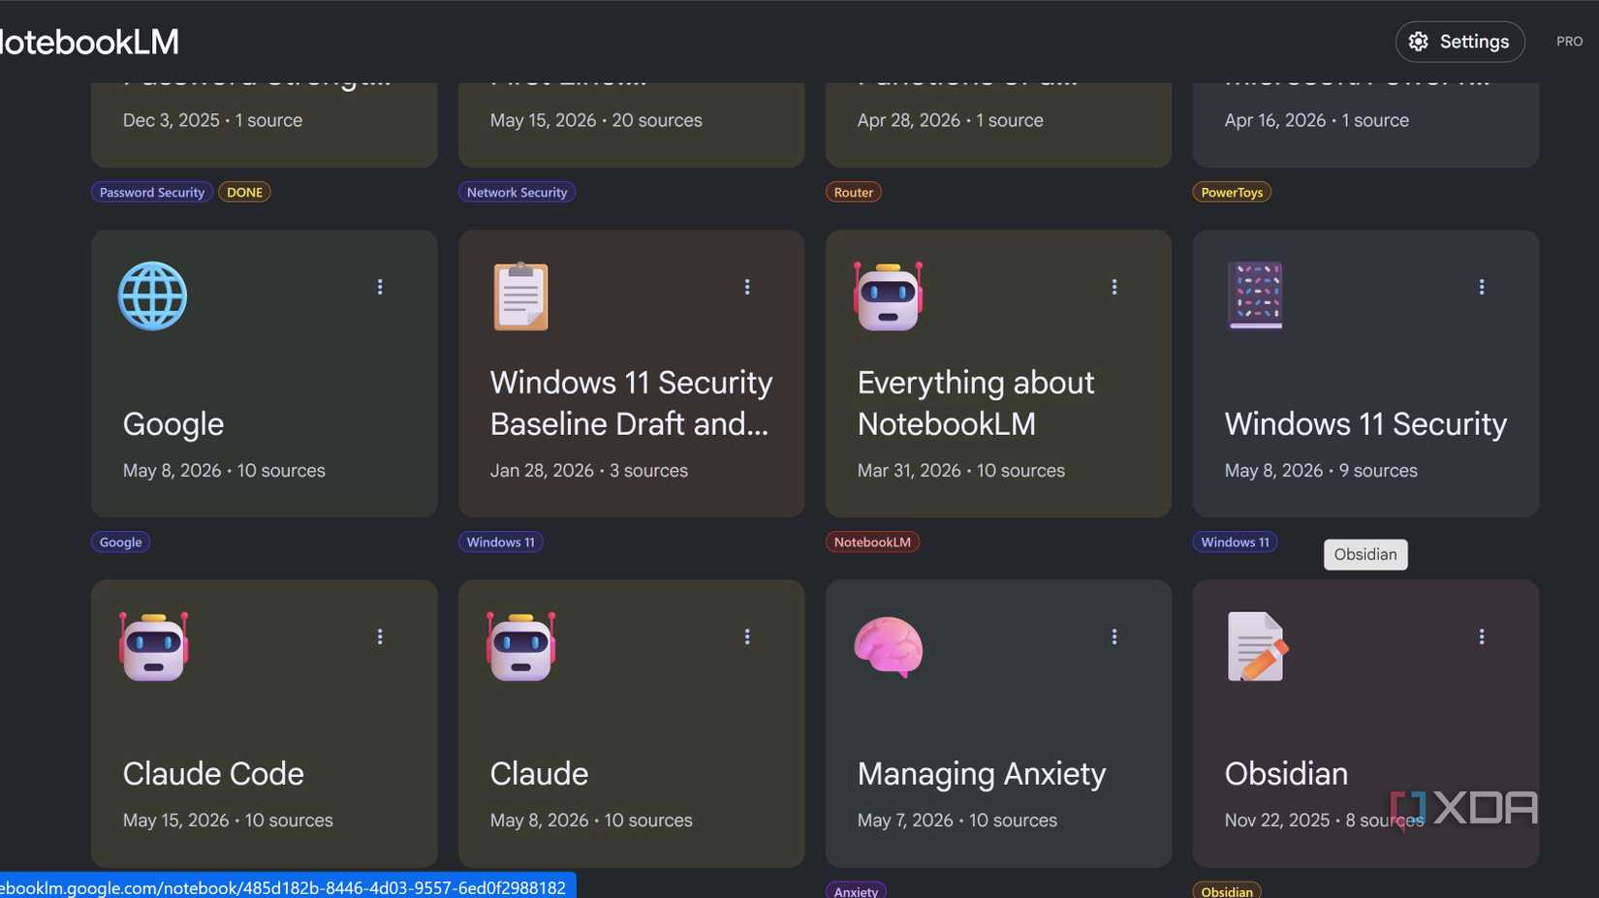Click 'Nov 22, 2025' date on Obsidian card
Image resolution: width=1599 pixels, height=898 pixels.
(1276, 820)
